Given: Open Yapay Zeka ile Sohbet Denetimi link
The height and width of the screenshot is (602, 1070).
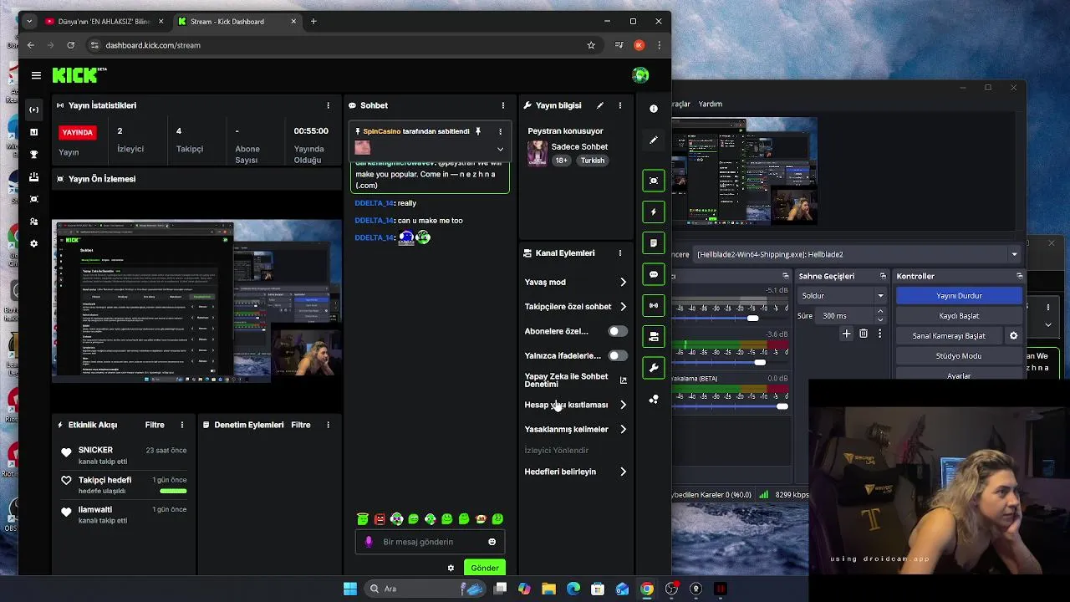Looking at the screenshot, I should tap(575, 380).
